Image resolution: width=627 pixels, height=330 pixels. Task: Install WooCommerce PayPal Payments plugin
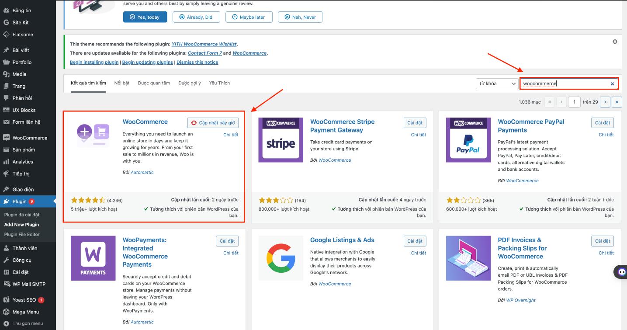tap(603, 123)
